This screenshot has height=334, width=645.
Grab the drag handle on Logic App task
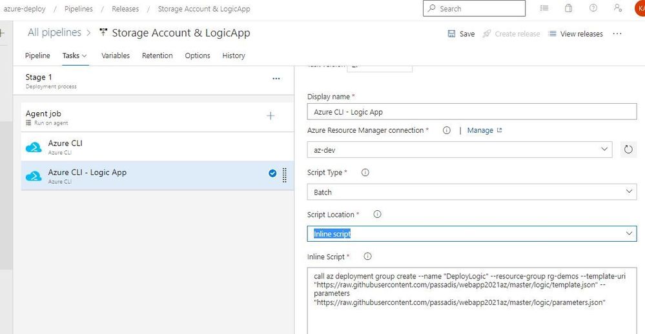point(284,175)
